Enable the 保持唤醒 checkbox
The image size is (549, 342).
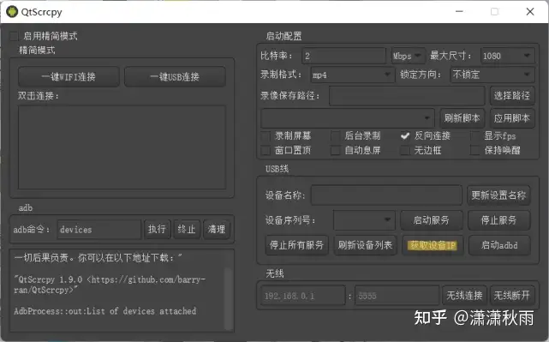click(475, 151)
